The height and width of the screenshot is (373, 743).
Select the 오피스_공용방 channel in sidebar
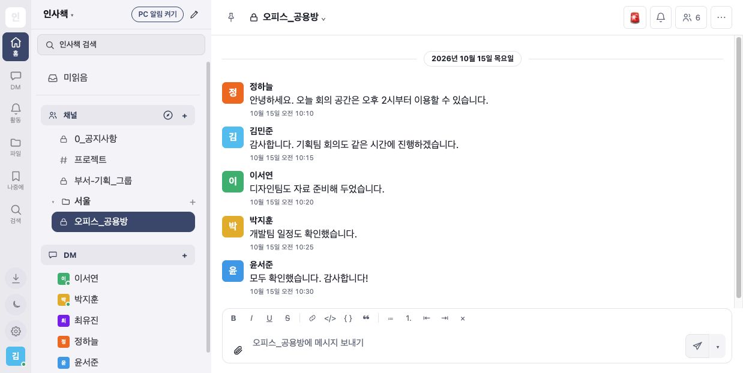tap(123, 222)
